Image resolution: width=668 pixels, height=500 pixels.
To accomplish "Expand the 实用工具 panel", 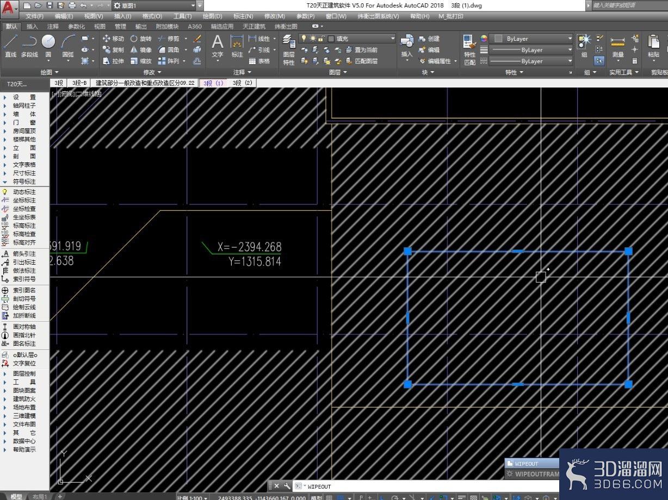I will [x=623, y=72].
